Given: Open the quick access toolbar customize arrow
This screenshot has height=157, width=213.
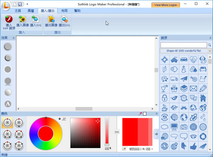Looking at the screenshot, I should [x=27, y=4].
